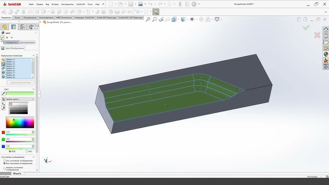Select the RGB radio button
The width and height of the screenshot is (329, 185).
click(x=10, y=151)
